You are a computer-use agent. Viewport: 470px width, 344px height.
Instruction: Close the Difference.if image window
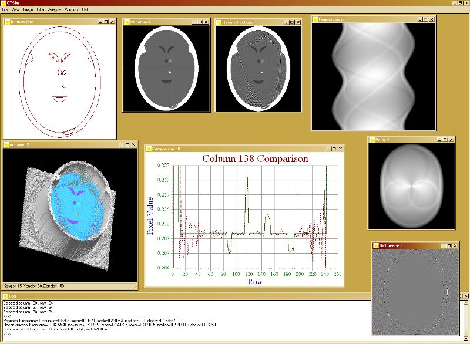point(455,246)
